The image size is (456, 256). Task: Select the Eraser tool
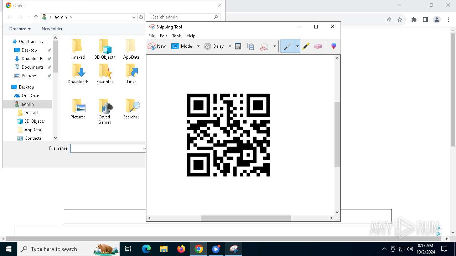pyautogui.click(x=318, y=46)
